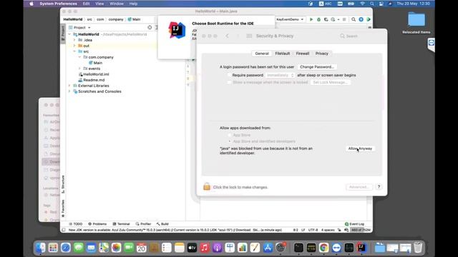Screen dimensions: 458x257
Task: Open the Build tool window
Action: click(162, 224)
